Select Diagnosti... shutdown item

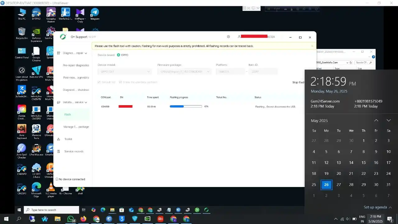coord(76,90)
